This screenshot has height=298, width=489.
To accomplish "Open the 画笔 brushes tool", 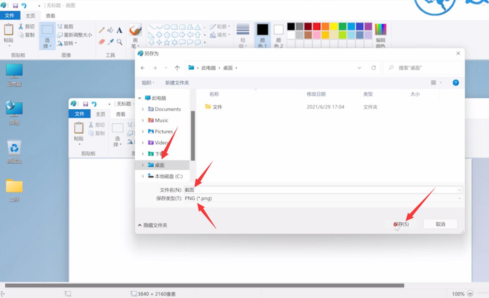I will click(135, 36).
